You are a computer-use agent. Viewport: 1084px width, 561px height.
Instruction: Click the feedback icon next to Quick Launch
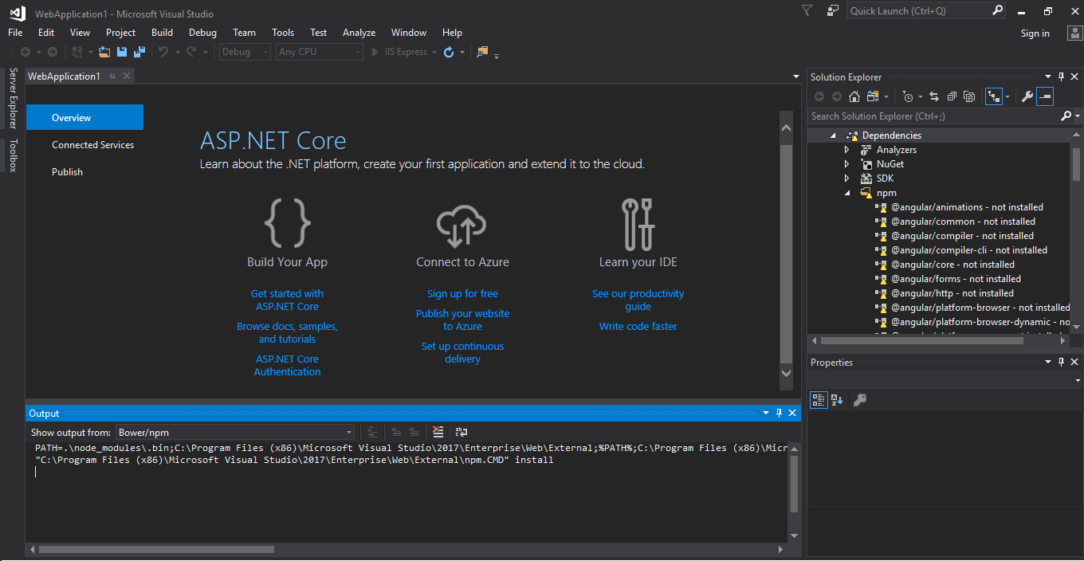point(833,10)
